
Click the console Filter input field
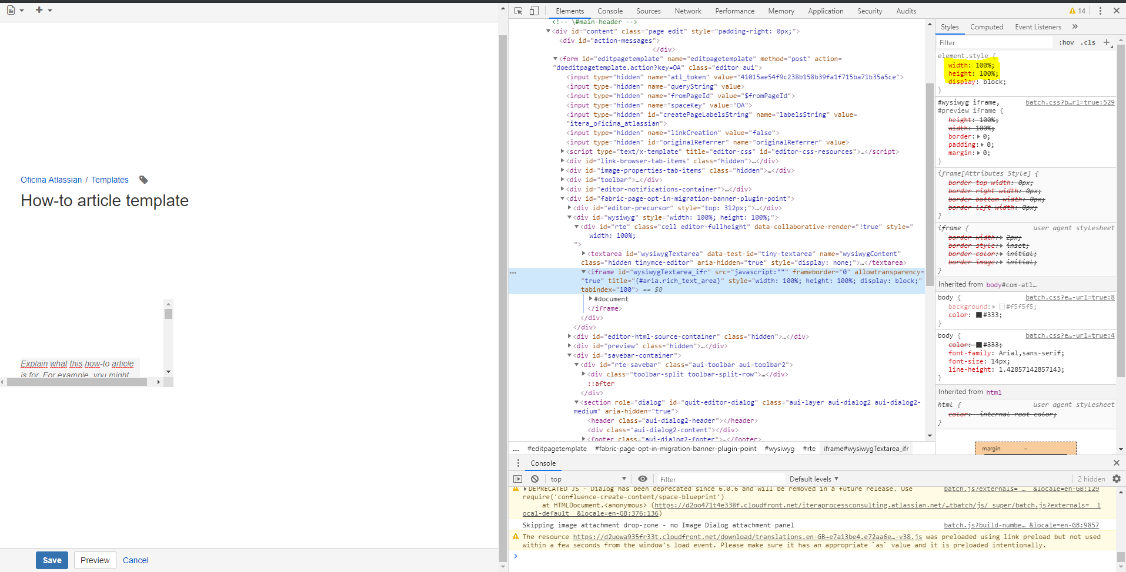click(x=720, y=479)
